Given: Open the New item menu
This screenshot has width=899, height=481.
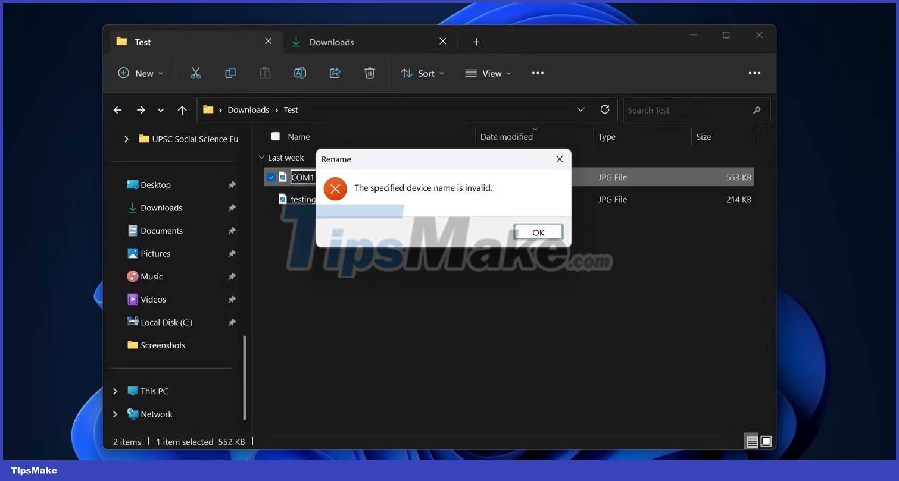Looking at the screenshot, I should [141, 73].
